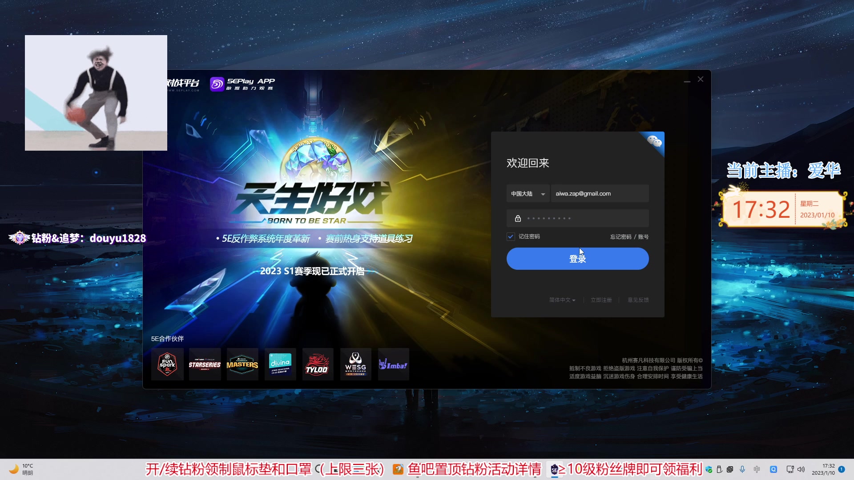Close the 5E login window

coord(701,79)
